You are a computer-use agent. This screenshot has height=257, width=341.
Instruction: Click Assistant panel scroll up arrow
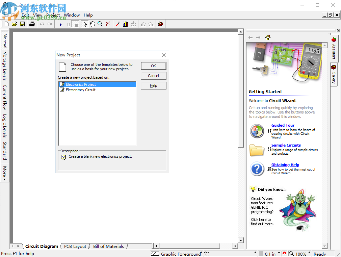(x=324, y=45)
